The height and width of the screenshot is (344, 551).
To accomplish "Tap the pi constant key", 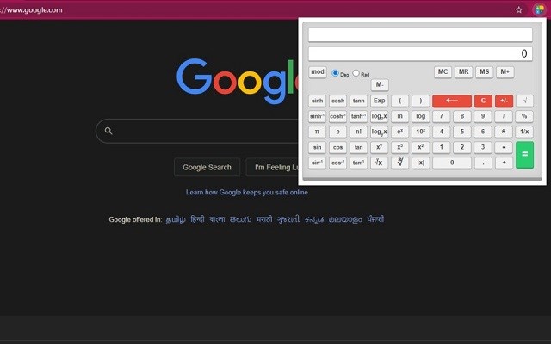I will [x=317, y=132].
